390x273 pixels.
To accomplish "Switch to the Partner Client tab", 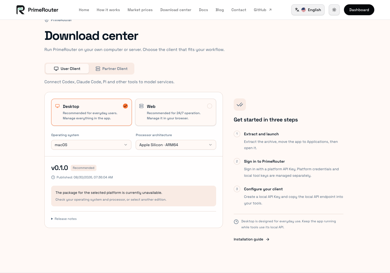I will (112, 69).
